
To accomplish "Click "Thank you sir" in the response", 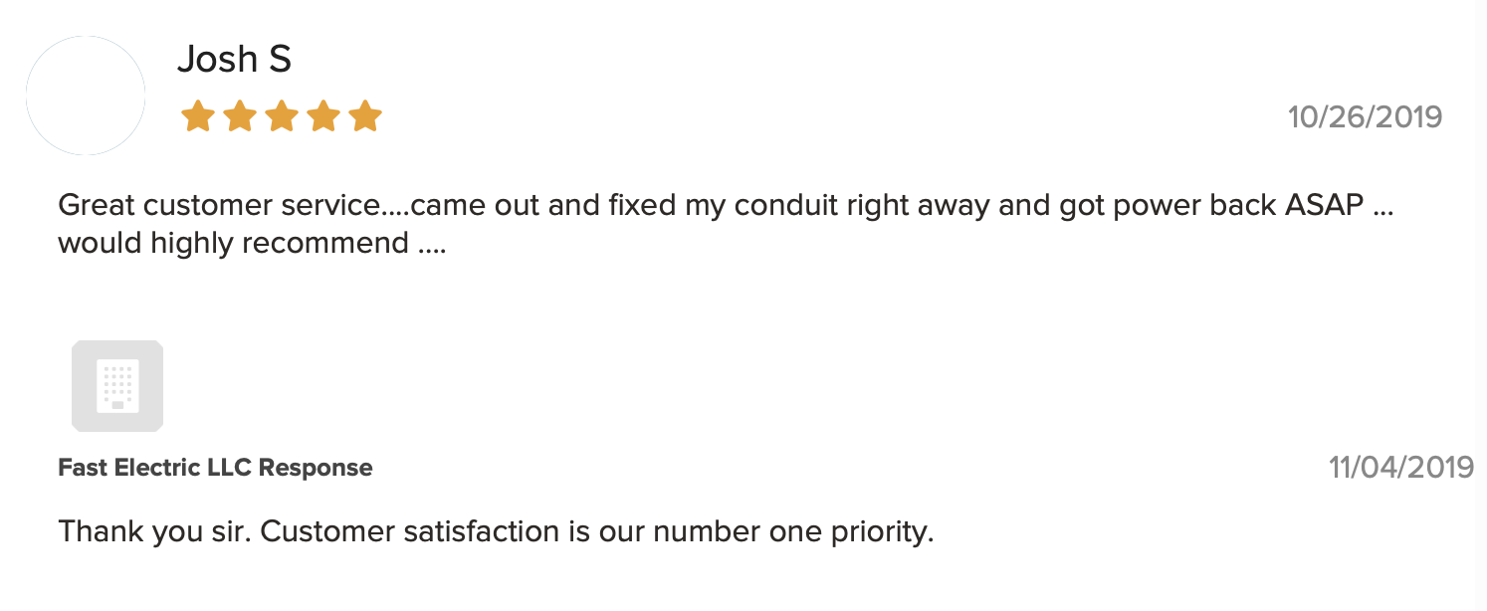I will 156,531.
